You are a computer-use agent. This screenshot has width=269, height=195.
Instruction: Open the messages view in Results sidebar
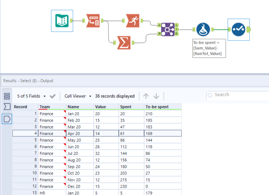pyautogui.click(x=7, y=96)
